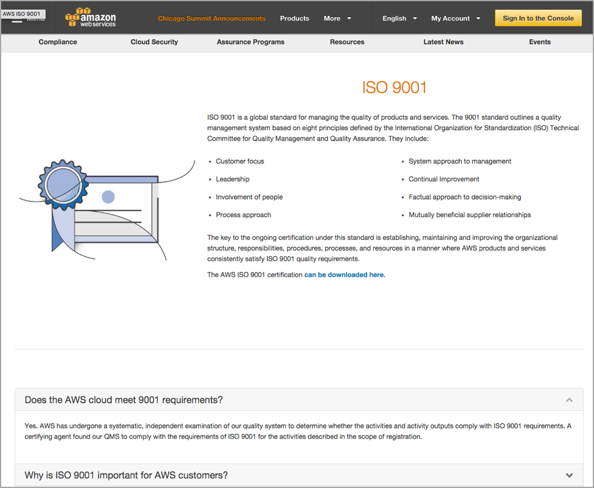The image size is (594, 488).
Task: Expand 'Why is ISO 9001 important' section
Action: tap(569, 475)
